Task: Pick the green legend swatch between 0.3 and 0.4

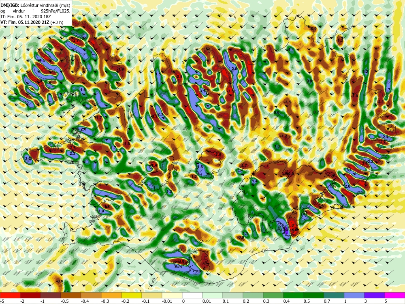Action: tap(273, 295)
